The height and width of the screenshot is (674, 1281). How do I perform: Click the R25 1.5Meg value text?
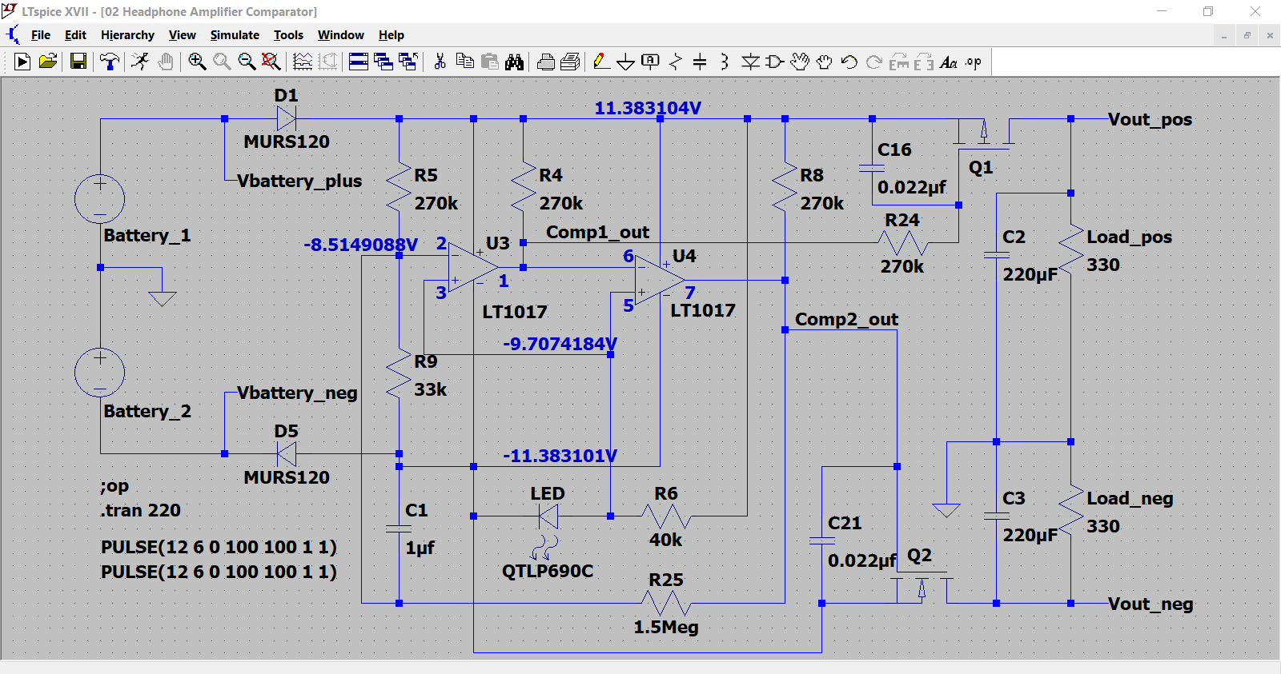(x=666, y=627)
